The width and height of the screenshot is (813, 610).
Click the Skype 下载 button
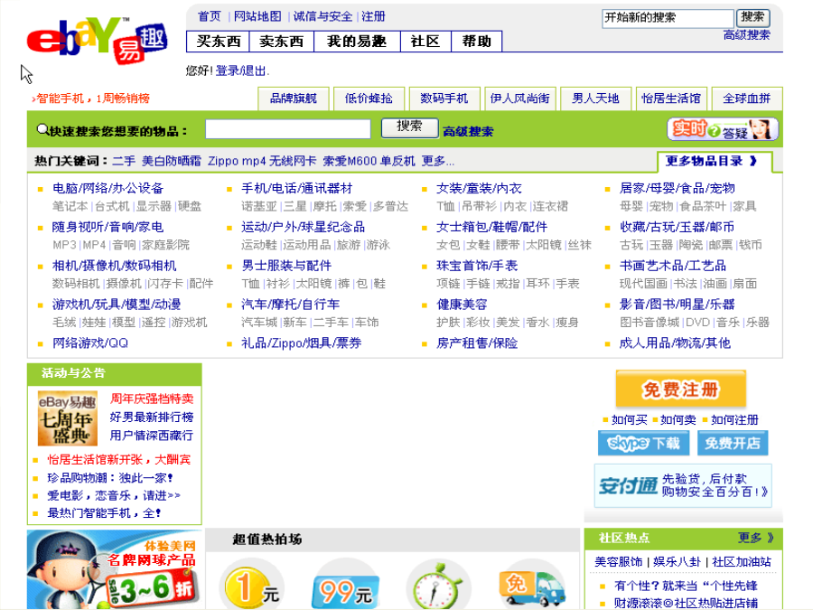point(643,443)
